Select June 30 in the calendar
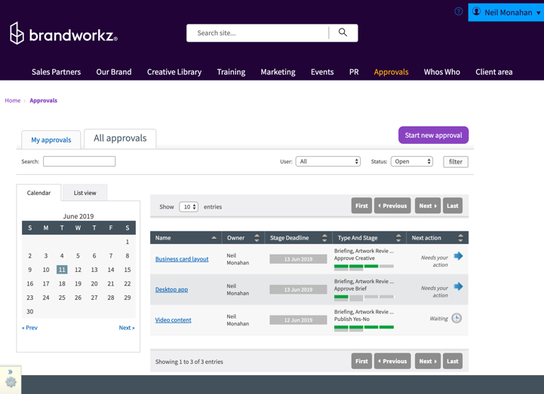Image resolution: width=544 pixels, height=394 pixels. pos(30,312)
